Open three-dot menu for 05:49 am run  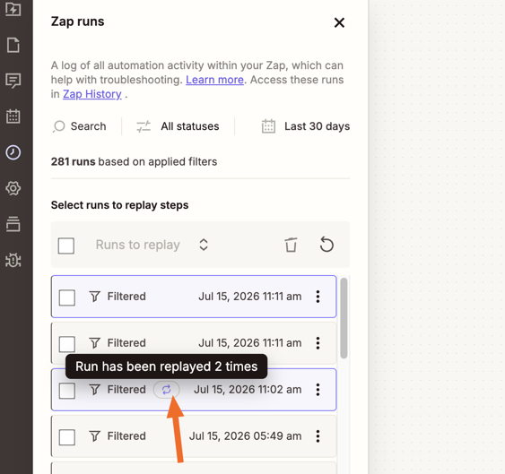pyautogui.click(x=318, y=436)
